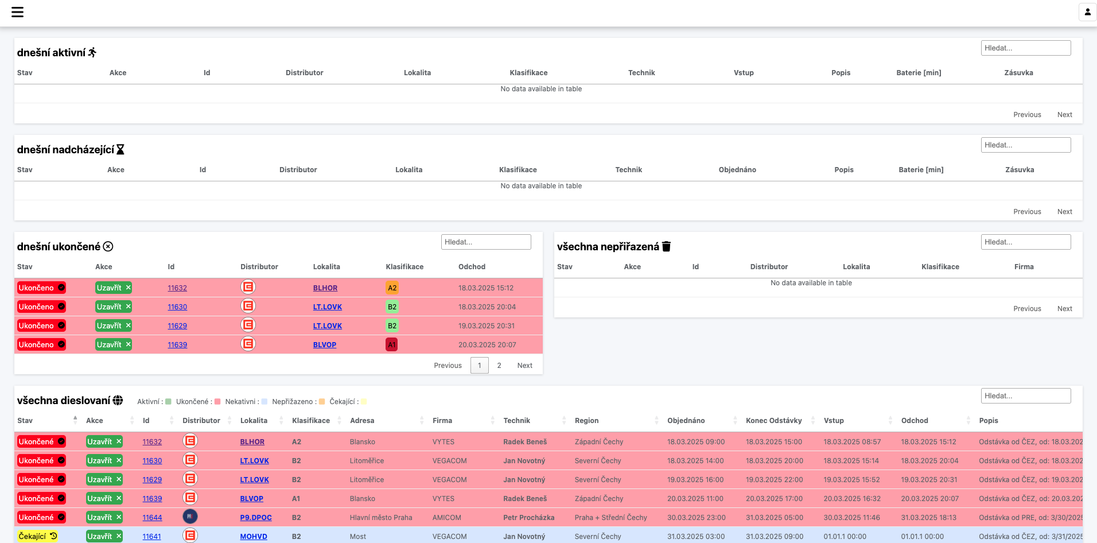
Task: Open the hamburger menu
Action: tap(18, 12)
